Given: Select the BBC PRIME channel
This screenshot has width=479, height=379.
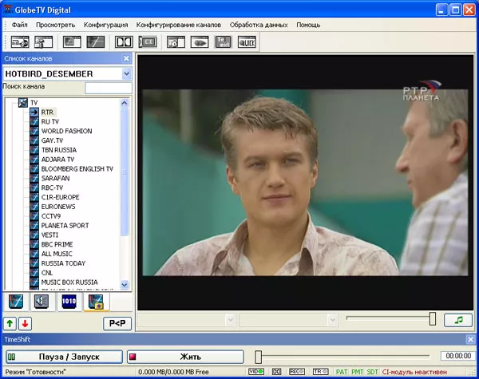Looking at the screenshot, I should tap(57, 245).
